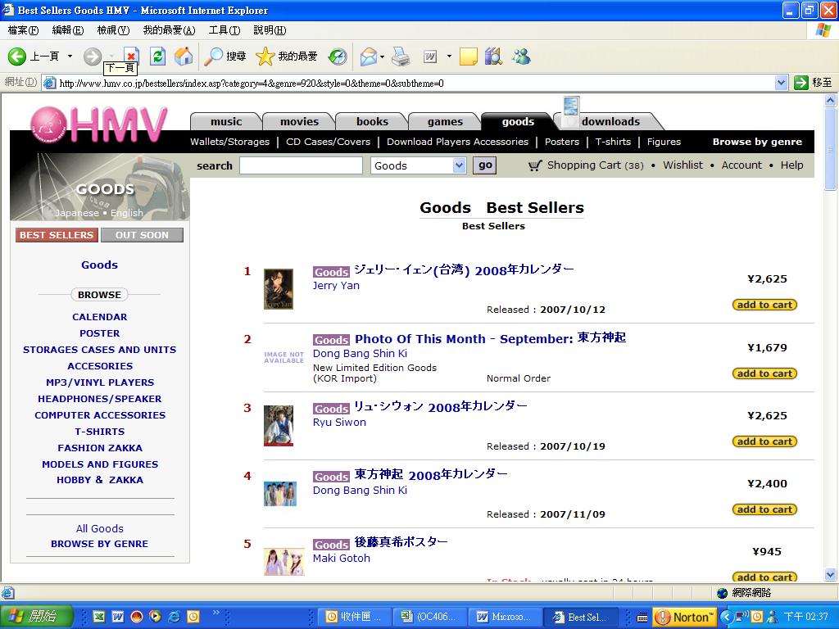Open the 我的最愛(A) menu
The width and height of the screenshot is (839, 629).
[x=169, y=30]
